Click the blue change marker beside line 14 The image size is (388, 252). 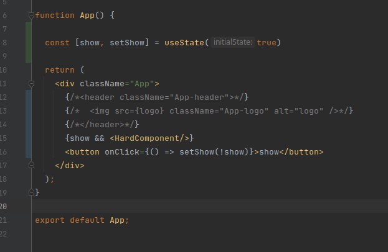[29, 124]
